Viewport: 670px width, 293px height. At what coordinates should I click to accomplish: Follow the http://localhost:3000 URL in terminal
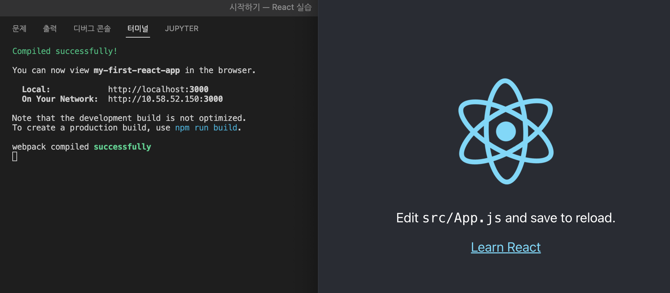[x=158, y=89]
